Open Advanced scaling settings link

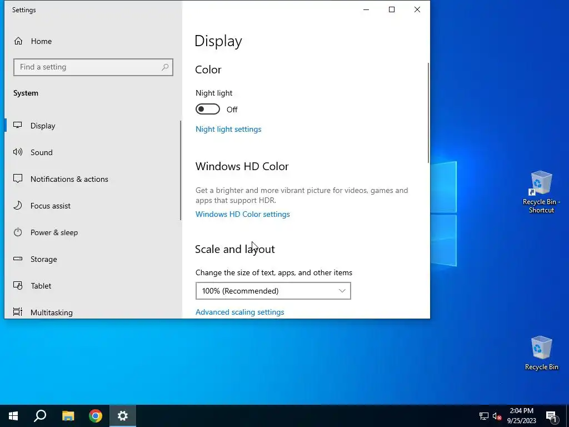pyautogui.click(x=239, y=312)
